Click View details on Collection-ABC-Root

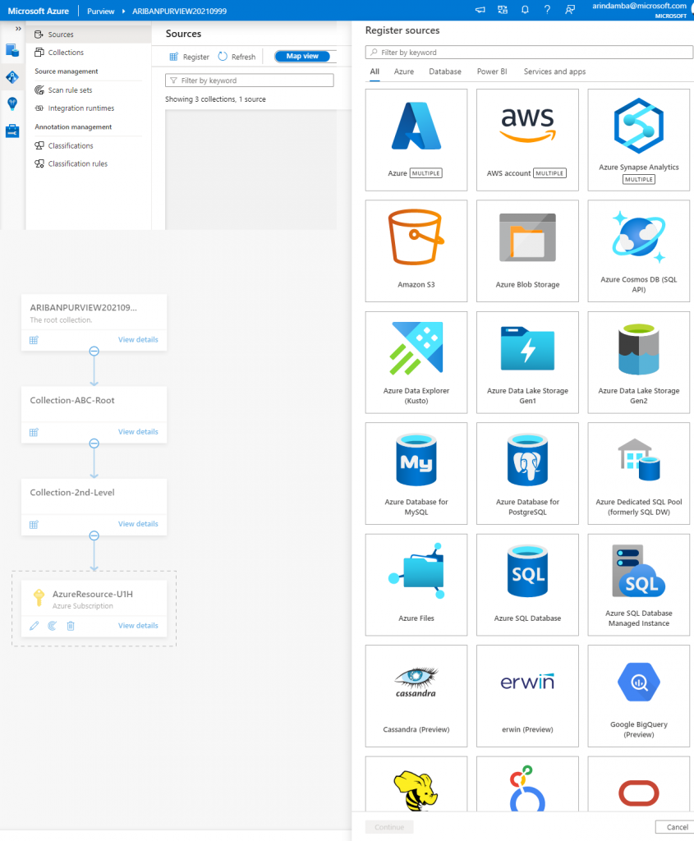click(x=137, y=432)
